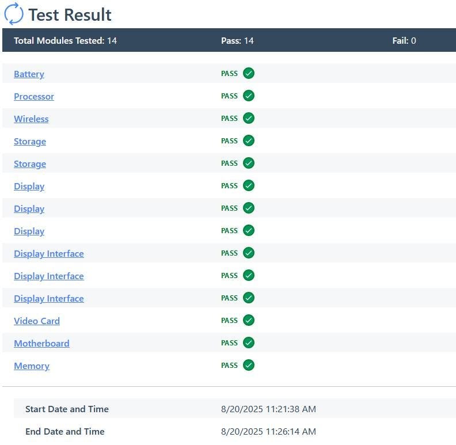Open the Memory result link

pyautogui.click(x=32, y=366)
